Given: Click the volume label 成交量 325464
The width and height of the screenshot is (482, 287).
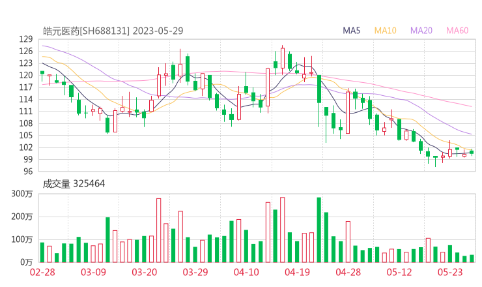Looking at the screenshot, I should click(74, 184).
